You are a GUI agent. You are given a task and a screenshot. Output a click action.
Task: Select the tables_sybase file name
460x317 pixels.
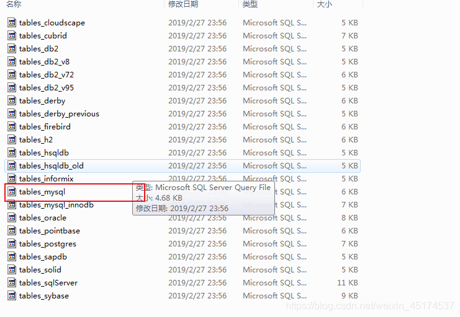(x=43, y=295)
